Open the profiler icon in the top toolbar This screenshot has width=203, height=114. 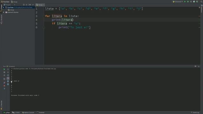pos(194,2)
